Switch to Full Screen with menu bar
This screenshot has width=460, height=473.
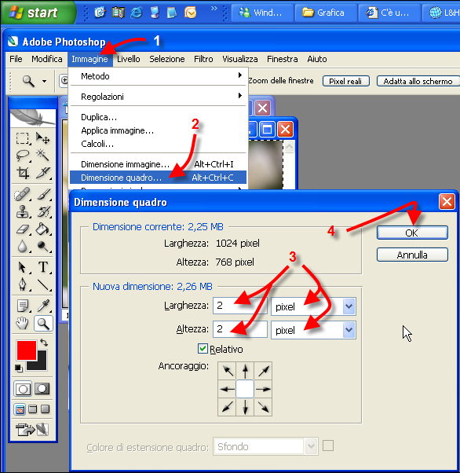click(x=32, y=409)
